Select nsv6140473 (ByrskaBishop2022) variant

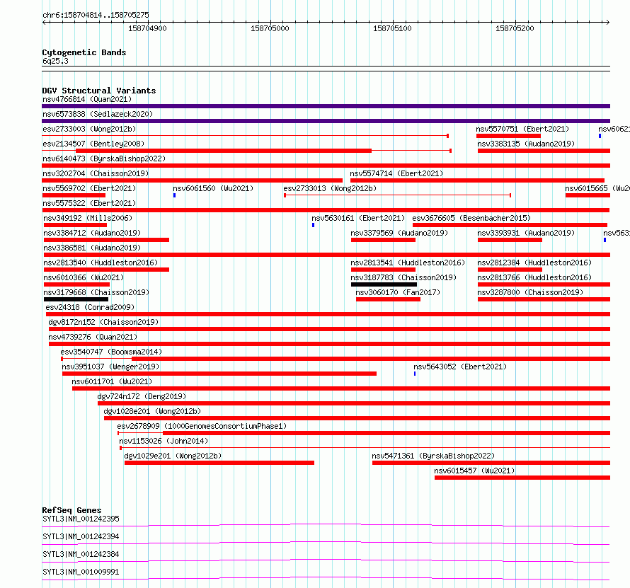[104, 158]
